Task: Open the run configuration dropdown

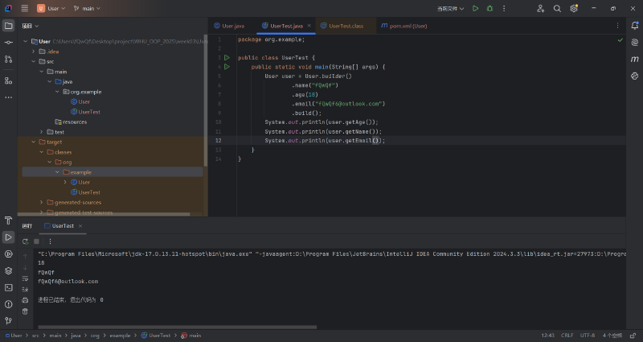Action: coord(450,8)
